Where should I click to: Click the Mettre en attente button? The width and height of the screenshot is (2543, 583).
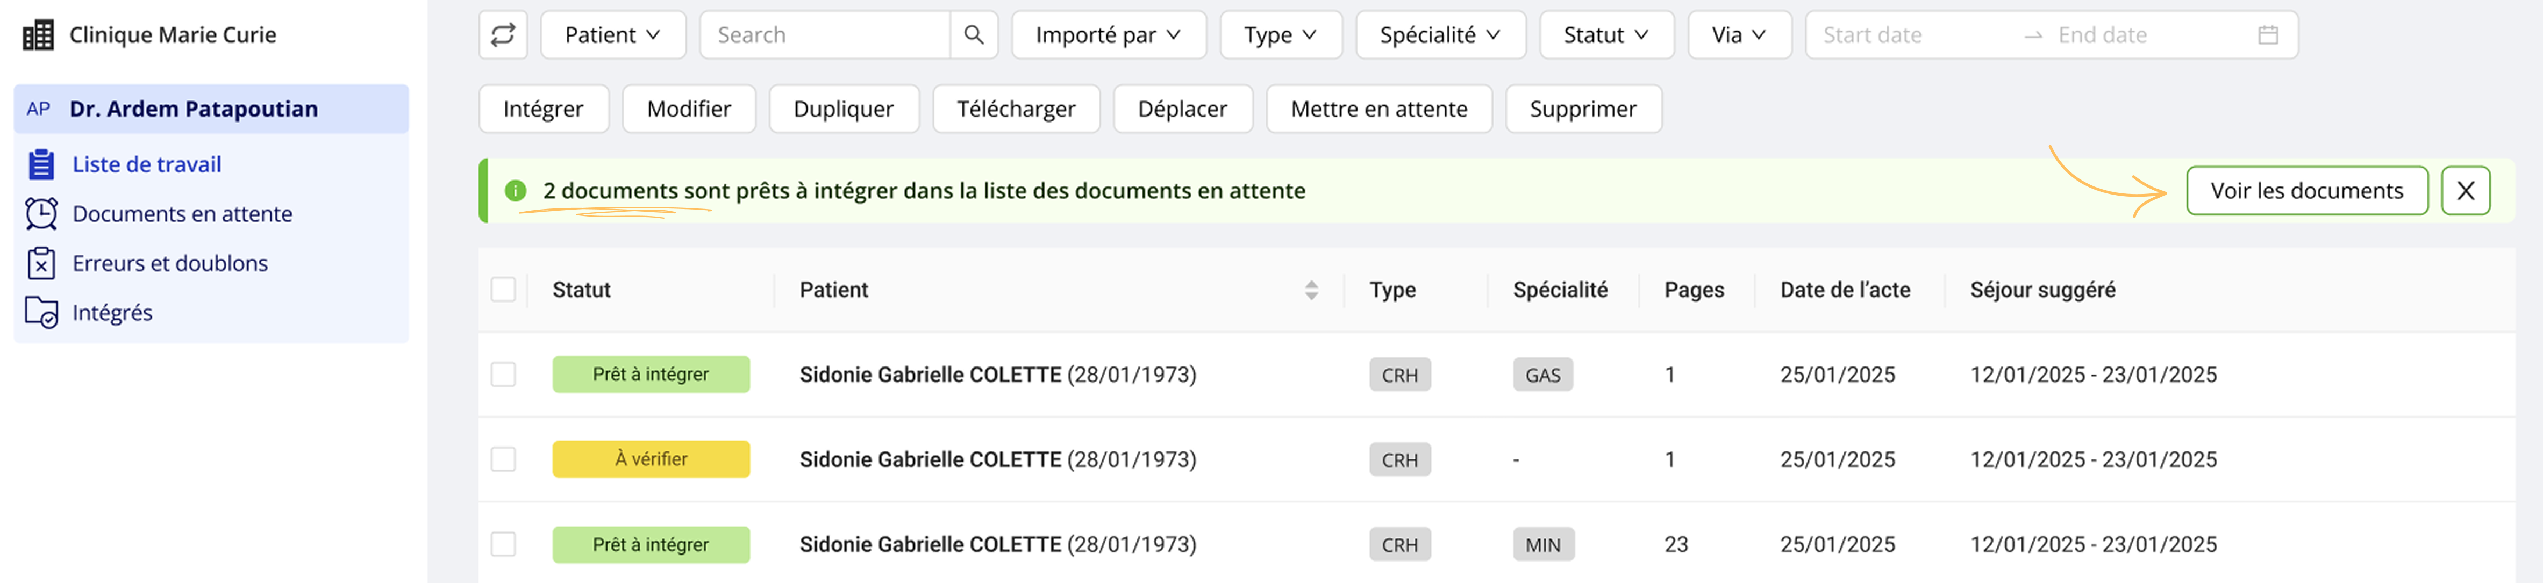point(1378,109)
